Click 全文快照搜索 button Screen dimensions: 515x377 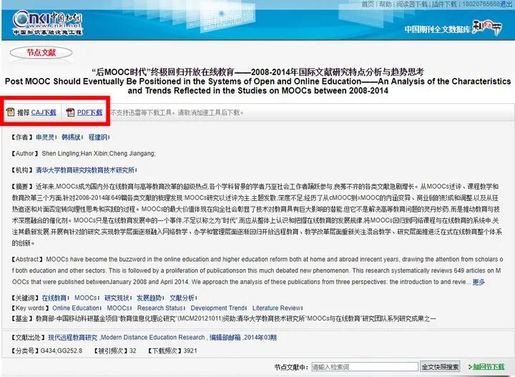pyautogui.click(x=440, y=367)
